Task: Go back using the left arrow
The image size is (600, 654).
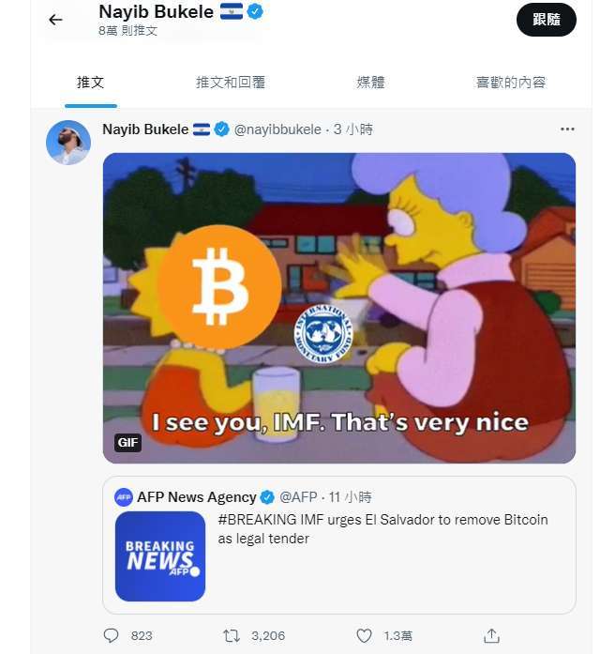Action: point(55,20)
